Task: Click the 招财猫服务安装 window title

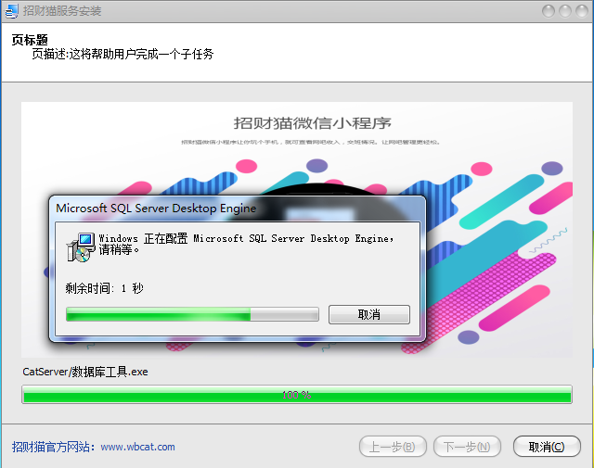Action: click(62, 10)
